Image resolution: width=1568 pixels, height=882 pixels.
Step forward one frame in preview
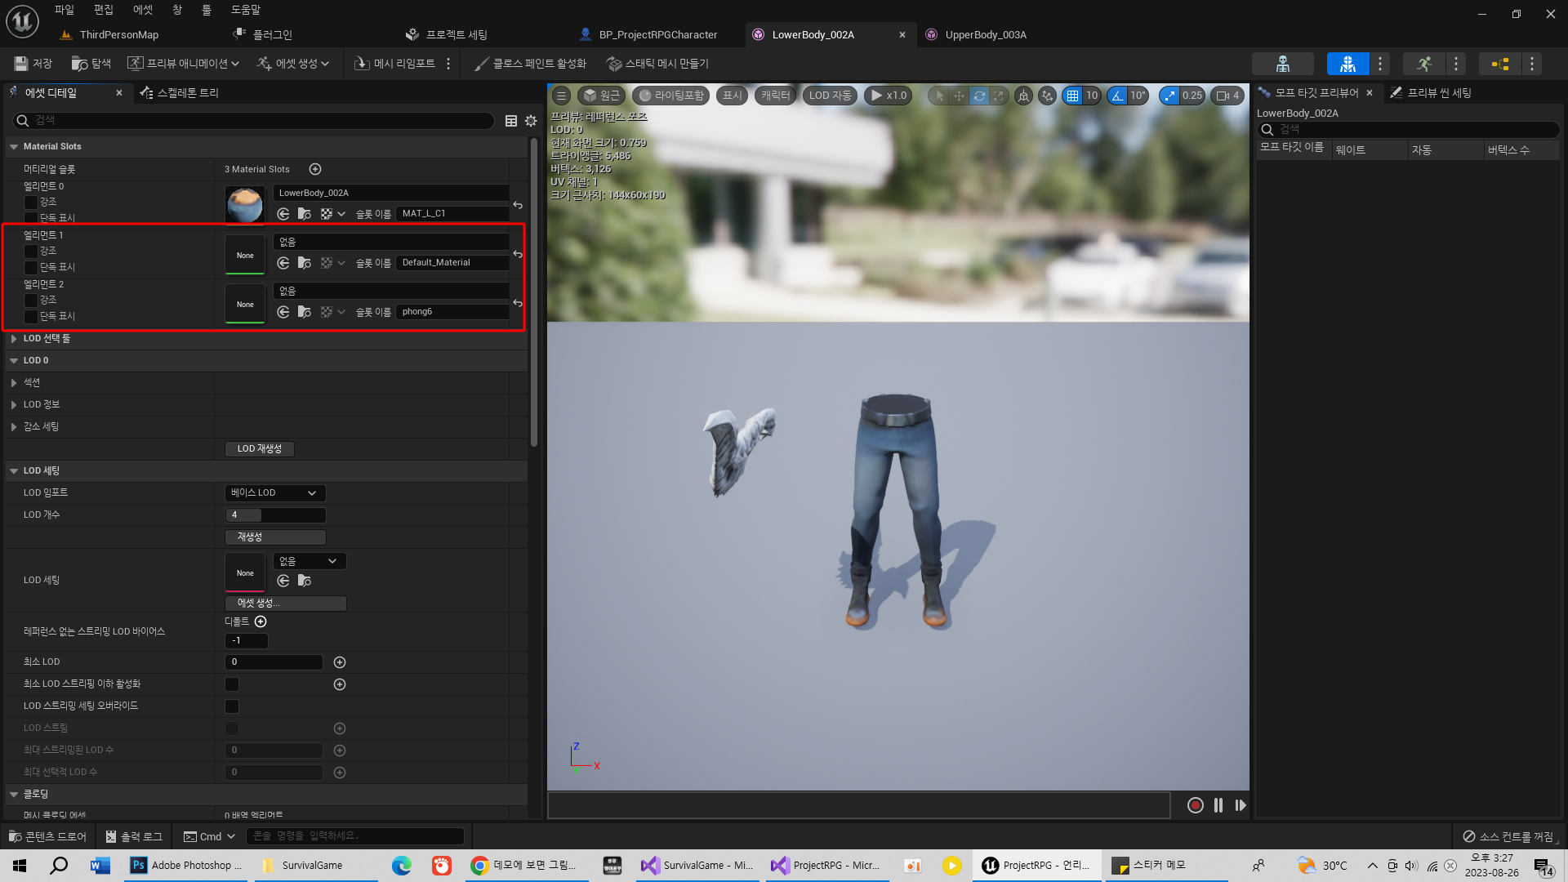[1241, 805]
